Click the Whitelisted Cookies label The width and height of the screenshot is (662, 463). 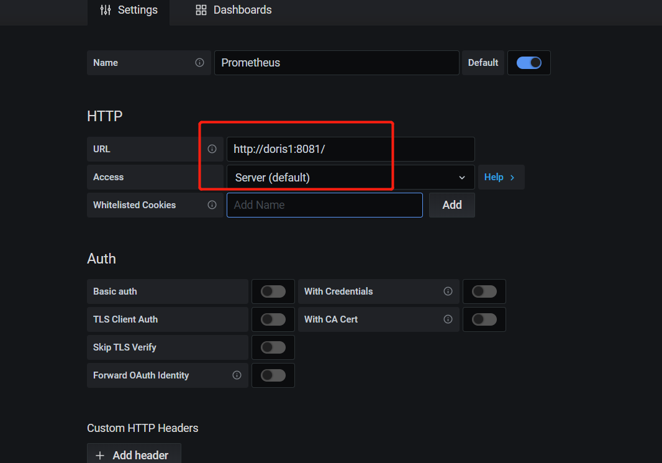(x=134, y=205)
